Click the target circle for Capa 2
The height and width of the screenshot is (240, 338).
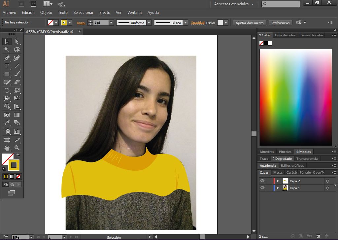pos(328,181)
